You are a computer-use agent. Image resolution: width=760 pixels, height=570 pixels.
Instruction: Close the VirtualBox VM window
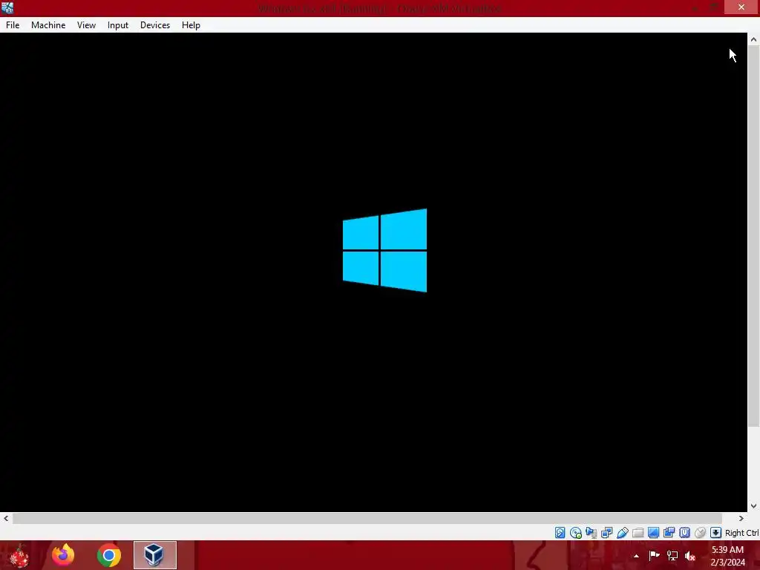(741, 7)
